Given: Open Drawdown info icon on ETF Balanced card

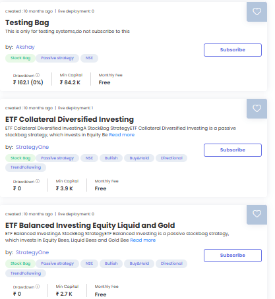Looking at the screenshot, I should [x=38, y=286].
